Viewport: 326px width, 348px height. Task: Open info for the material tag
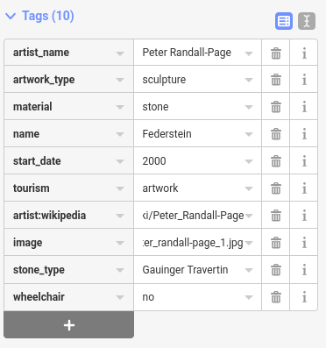pyautogui.click(x=304, y=107)
